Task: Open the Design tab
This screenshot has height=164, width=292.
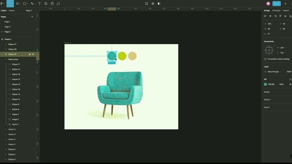Action: [267, 10]
